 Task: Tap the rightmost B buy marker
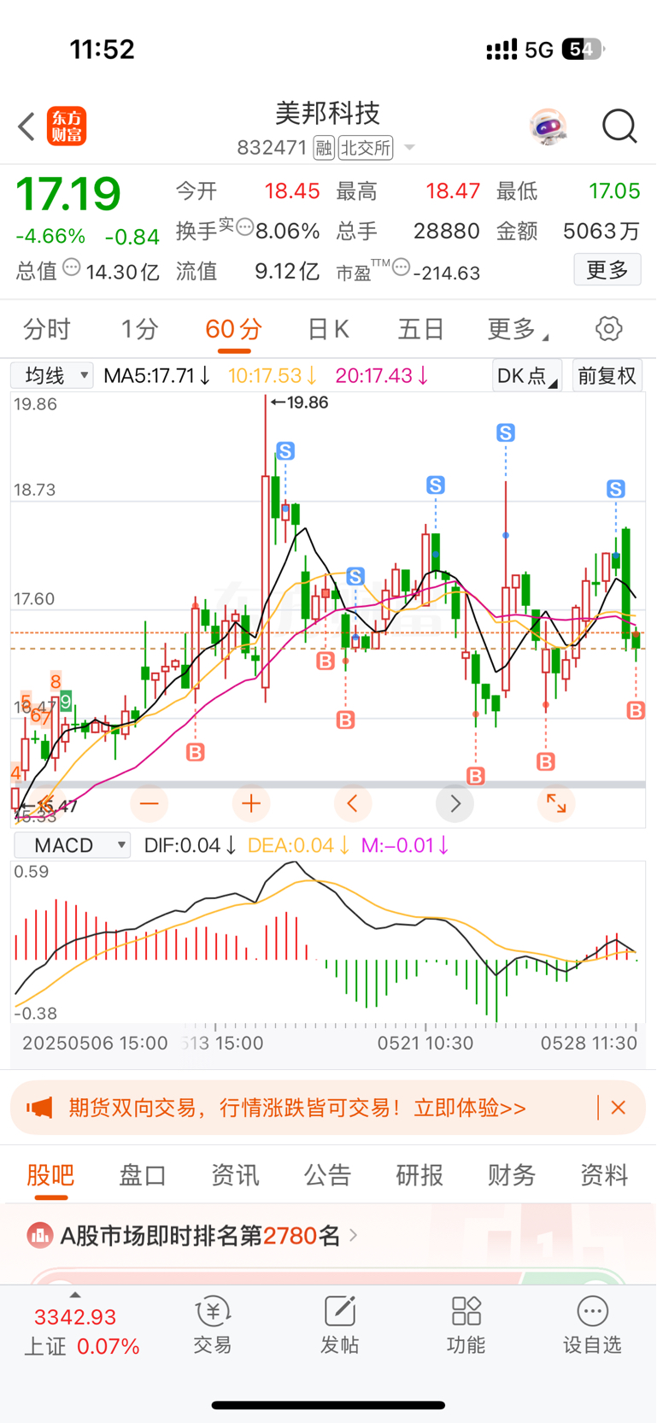pyautogui.click(x=636, y=710)
